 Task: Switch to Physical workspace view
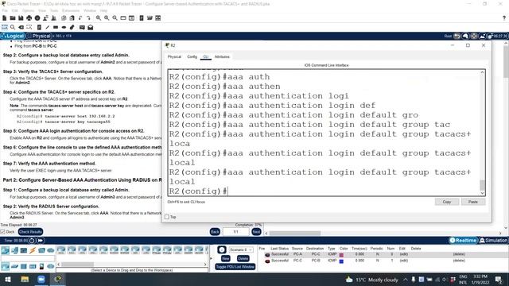click(x=39, y=36)
